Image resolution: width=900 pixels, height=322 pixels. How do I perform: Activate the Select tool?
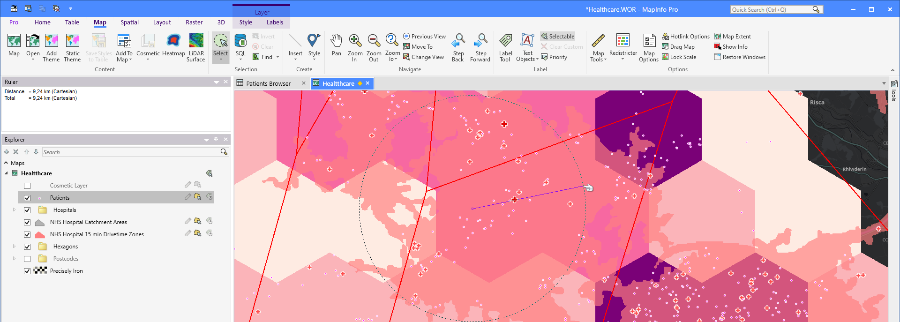(220, 48)
